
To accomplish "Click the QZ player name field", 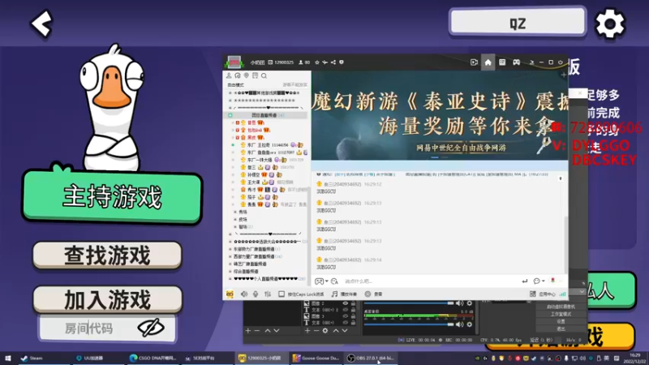I will click(518, 22).
